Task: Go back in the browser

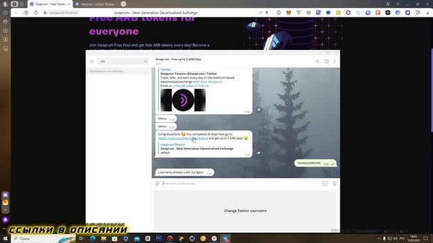Action: [16, 13]
